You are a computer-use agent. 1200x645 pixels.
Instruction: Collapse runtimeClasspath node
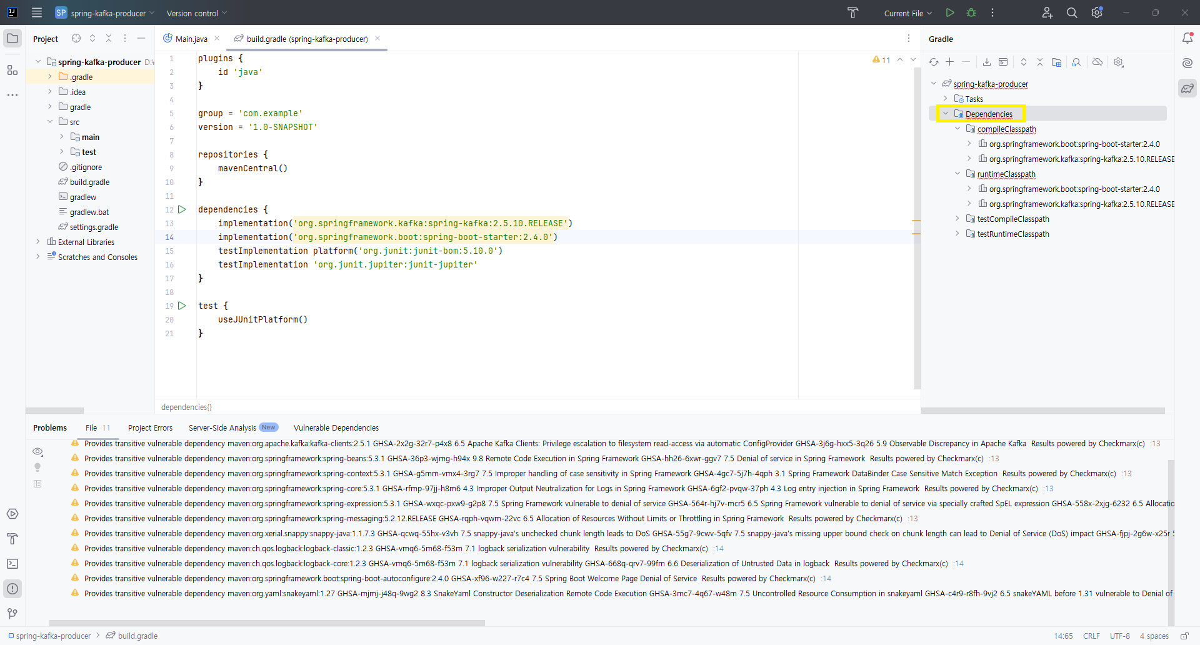click(x=957, y=174)
